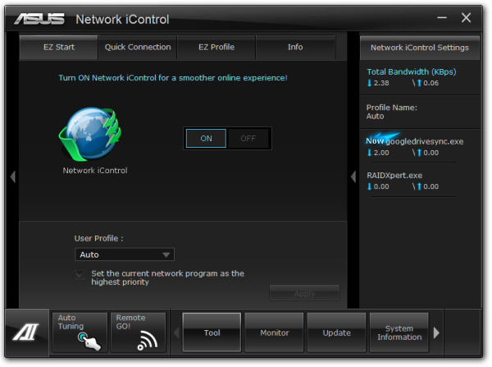This screenshot has width=492, height=367.
Task: Open the Info tab
Action: 295,47
